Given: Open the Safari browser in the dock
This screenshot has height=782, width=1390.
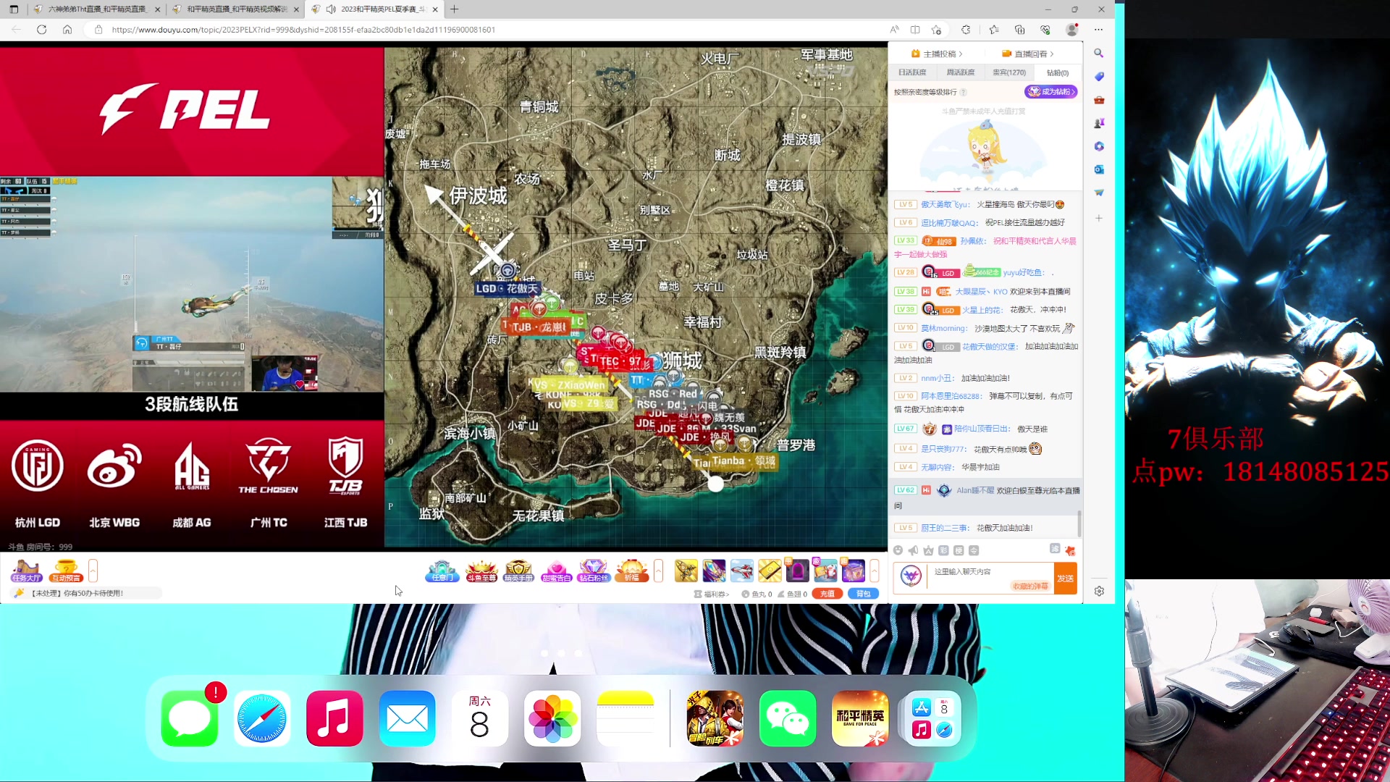Looking at the screenshot, I should tap(262, 718).
